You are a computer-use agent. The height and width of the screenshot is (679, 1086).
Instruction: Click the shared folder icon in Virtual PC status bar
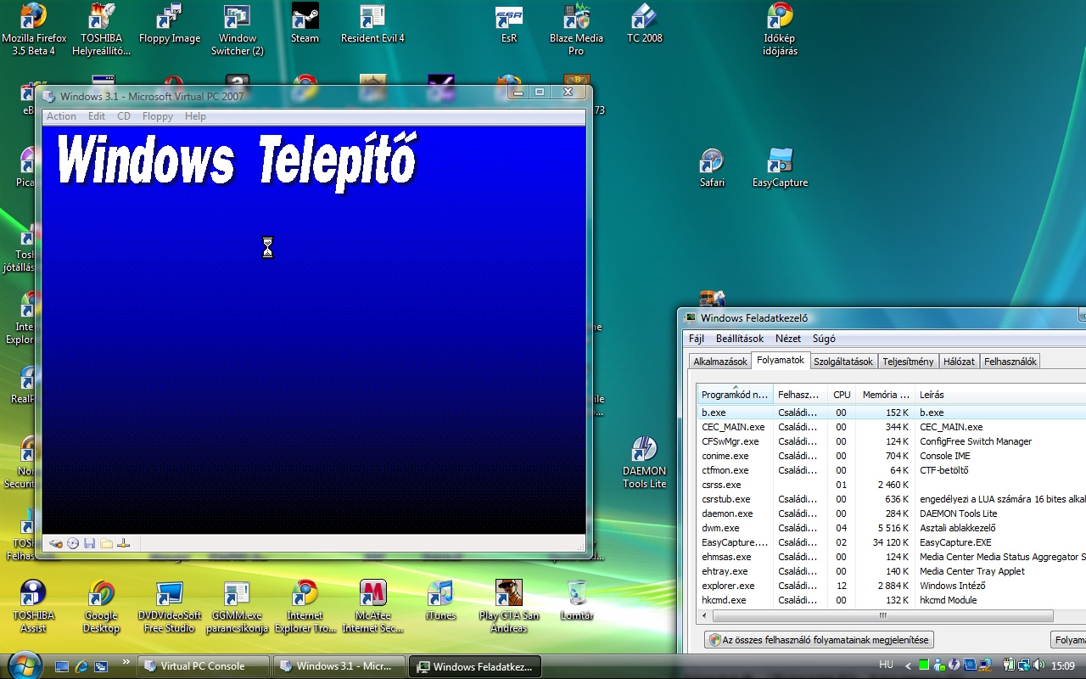tap(106, 543)
